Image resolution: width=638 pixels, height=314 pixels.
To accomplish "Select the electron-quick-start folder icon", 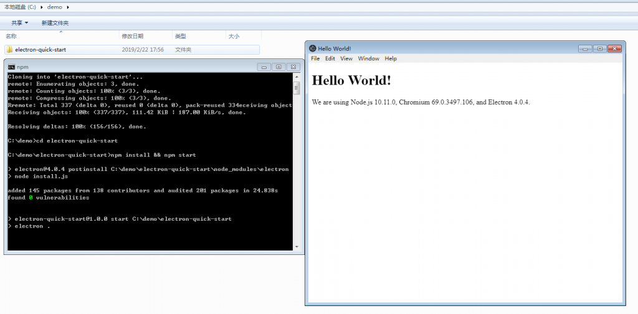I will [x=9, y=50].
